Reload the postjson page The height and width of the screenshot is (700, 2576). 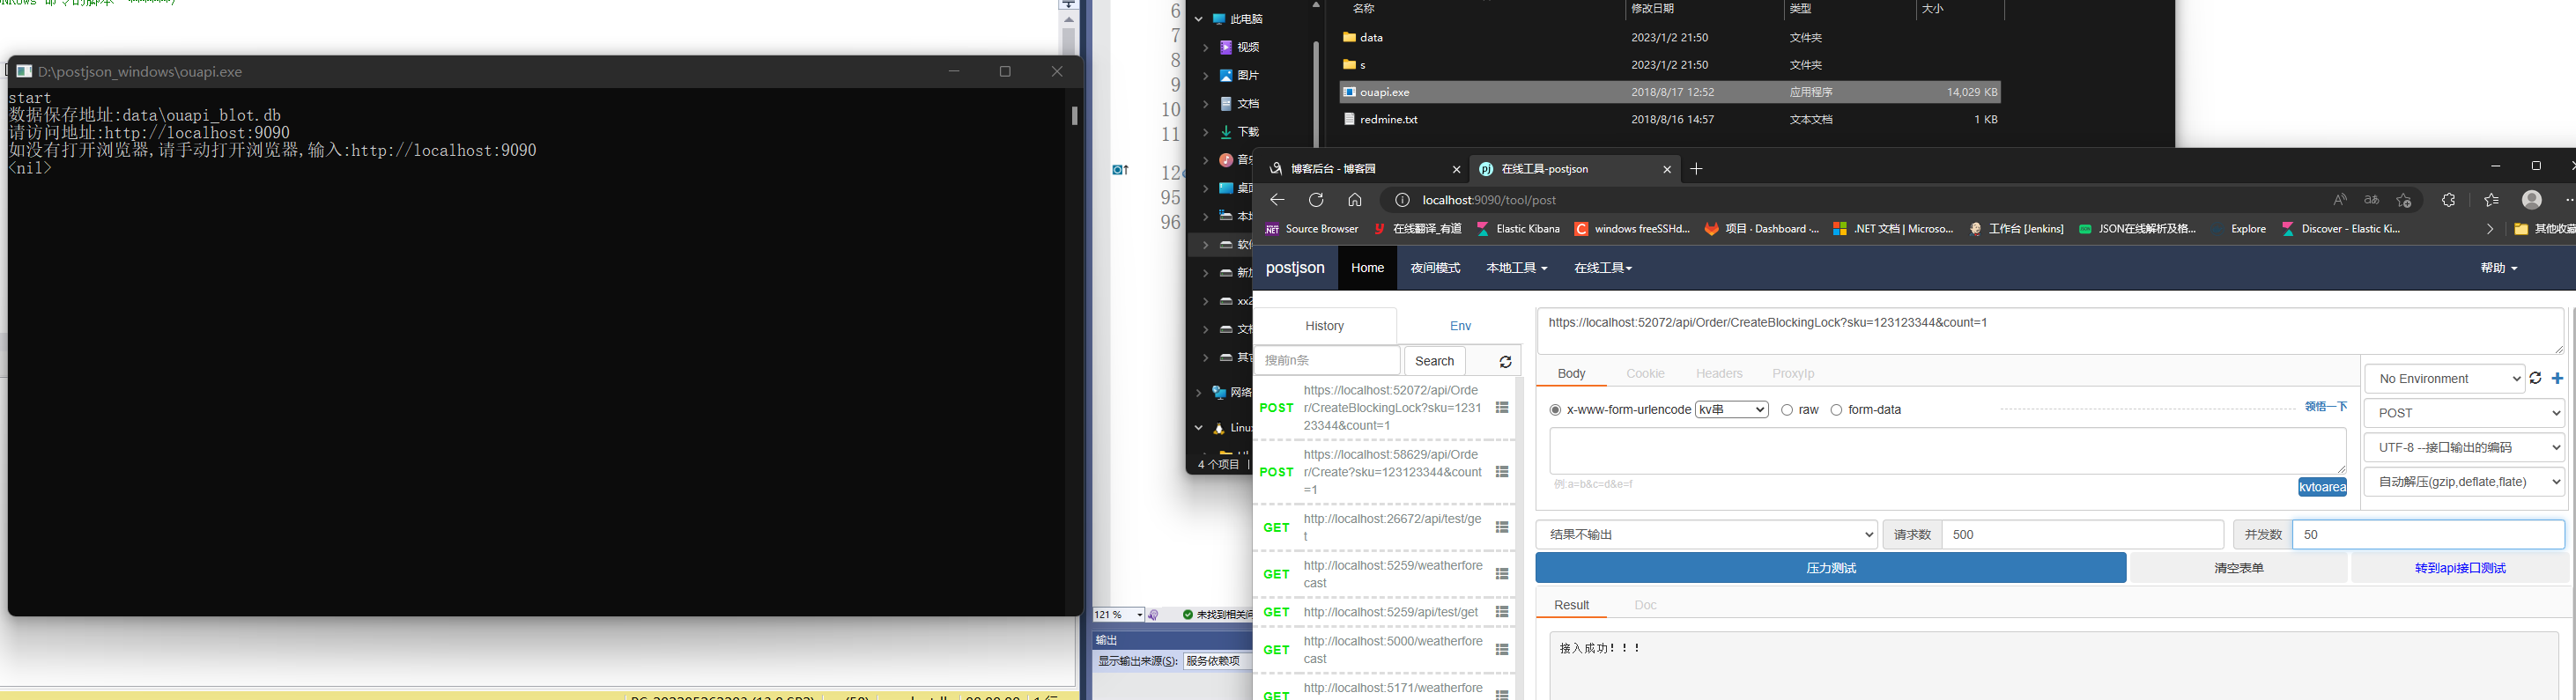[1316, 200]
